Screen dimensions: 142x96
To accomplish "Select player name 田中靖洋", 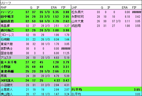I will coord(7,17).
